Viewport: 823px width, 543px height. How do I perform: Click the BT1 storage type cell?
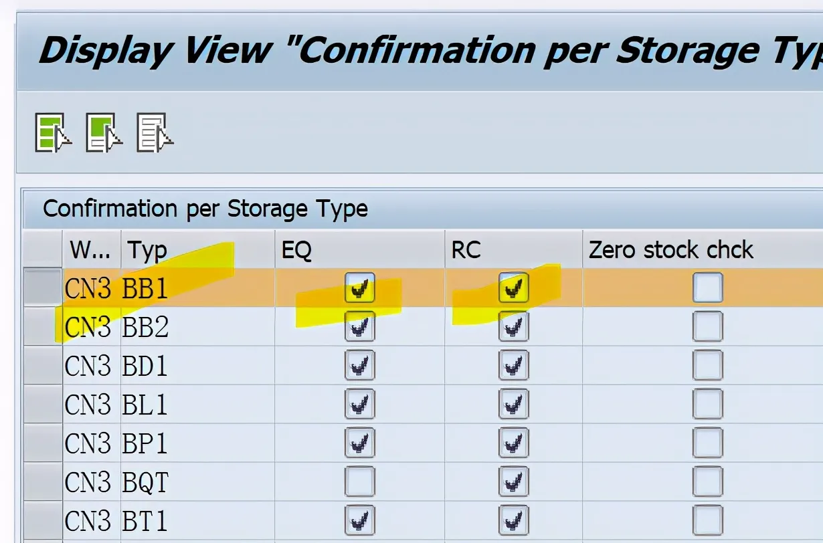point(145,521)
